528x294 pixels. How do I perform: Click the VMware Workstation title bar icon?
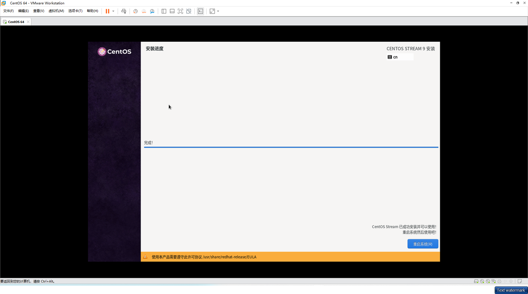4,3
